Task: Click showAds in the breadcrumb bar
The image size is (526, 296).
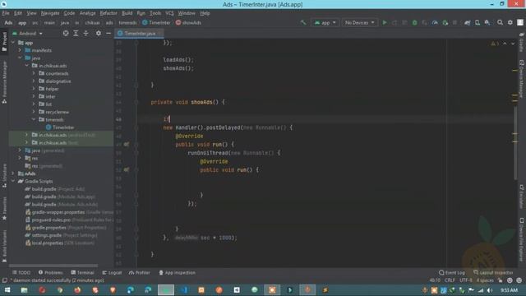Action: [188, 22]
